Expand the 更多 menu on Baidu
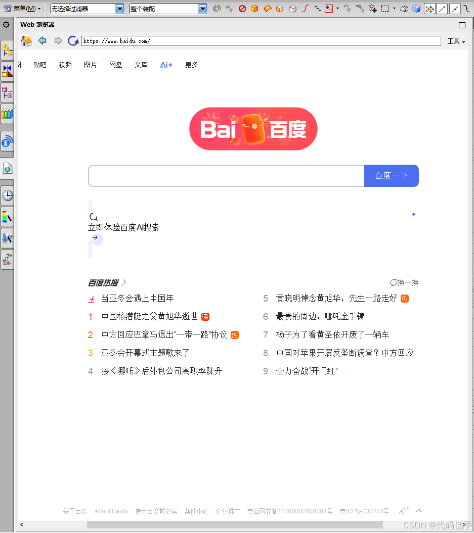This screenshot has width=474, height=533. pyautogui.click(x=192, y=65)
